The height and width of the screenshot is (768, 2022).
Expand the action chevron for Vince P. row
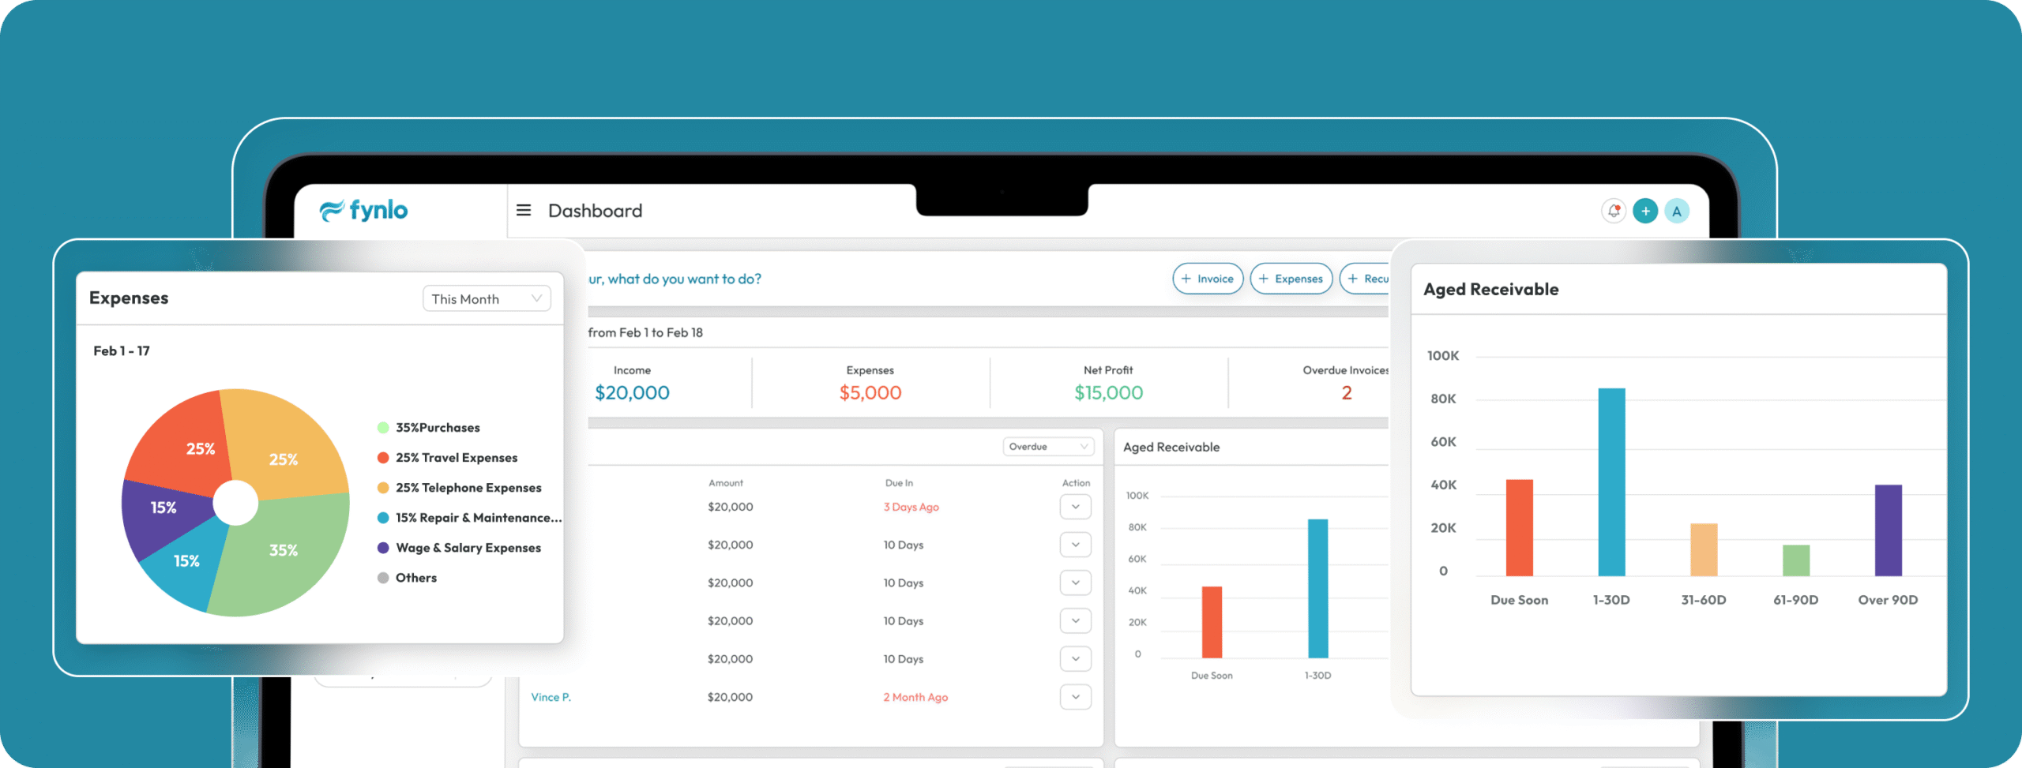[x=1075, y=697]
